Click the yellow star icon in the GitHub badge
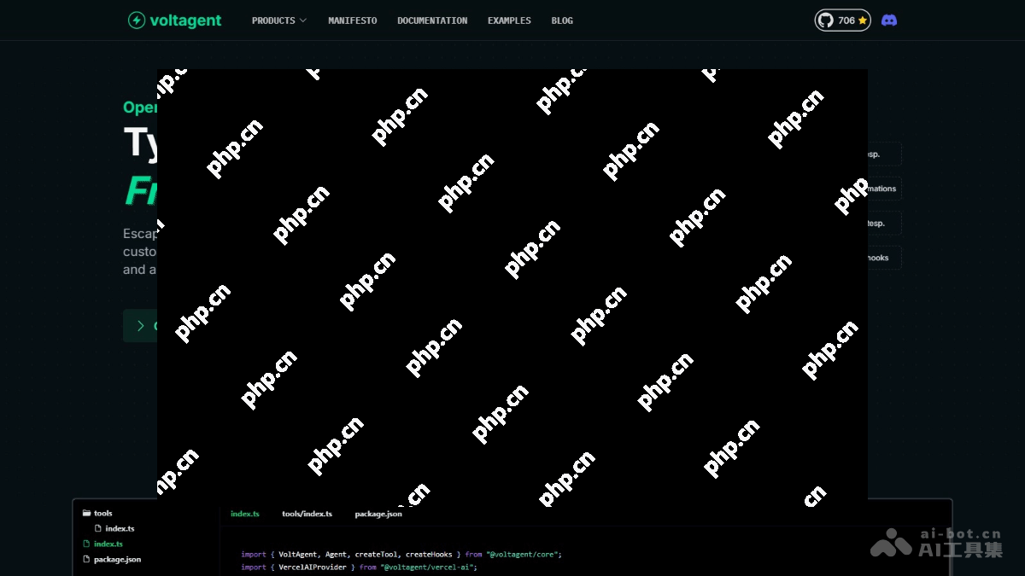1025x576 pixels. [863, 20]
